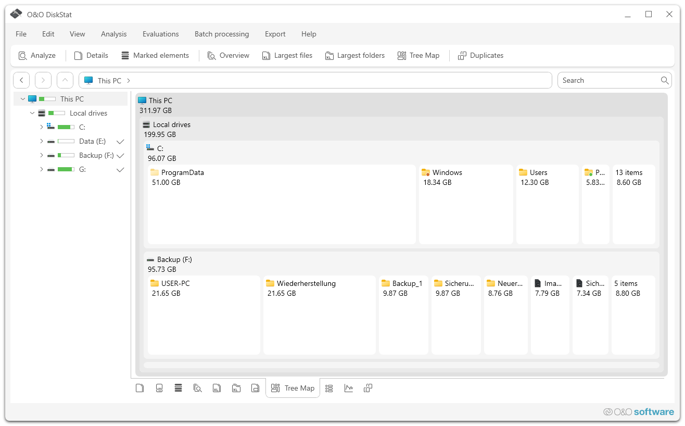The image size is (685, 426).
Task: Expand the Backup (F:) tree node
Action: pos(42,155)
